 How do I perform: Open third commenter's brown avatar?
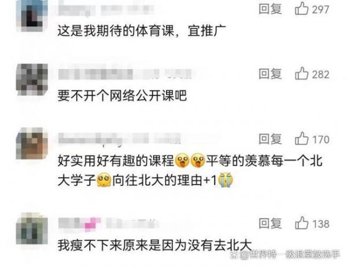[32, 144]
